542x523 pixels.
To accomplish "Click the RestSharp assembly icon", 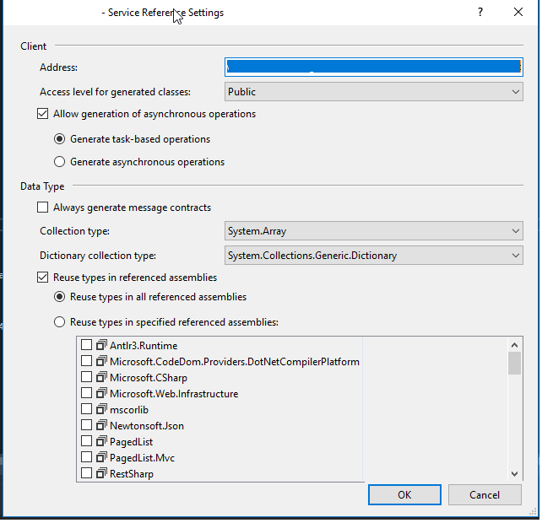I will [x=101, y=473].
